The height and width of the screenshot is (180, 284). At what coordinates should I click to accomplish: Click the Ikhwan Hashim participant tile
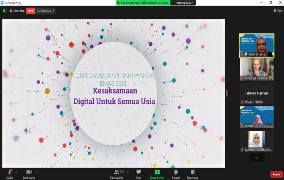pyautogui.click(x=257, y=93)
